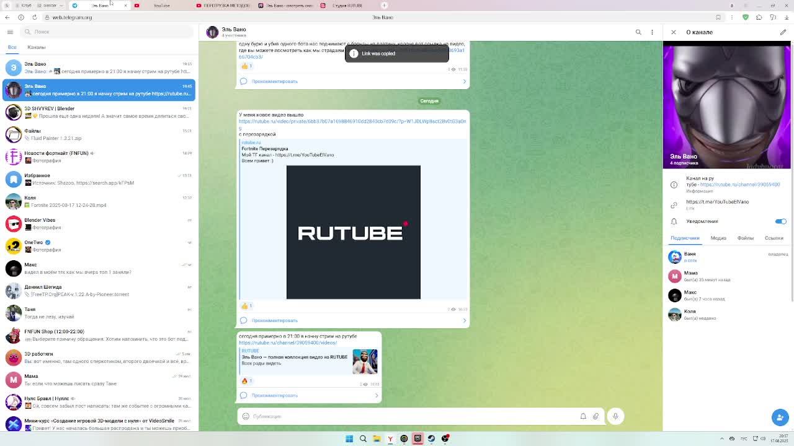
Task: Open Windows taskbar search
Action: pos(363,439)
